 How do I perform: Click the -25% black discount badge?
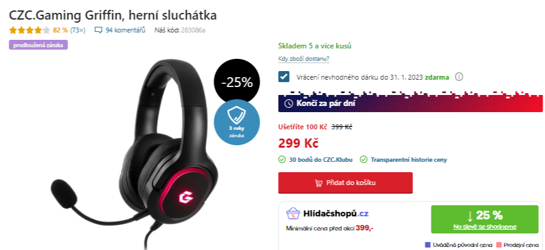(x=237, y=82)
